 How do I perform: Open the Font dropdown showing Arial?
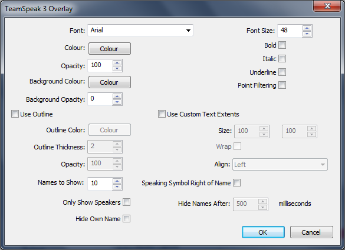coord(140,30)
